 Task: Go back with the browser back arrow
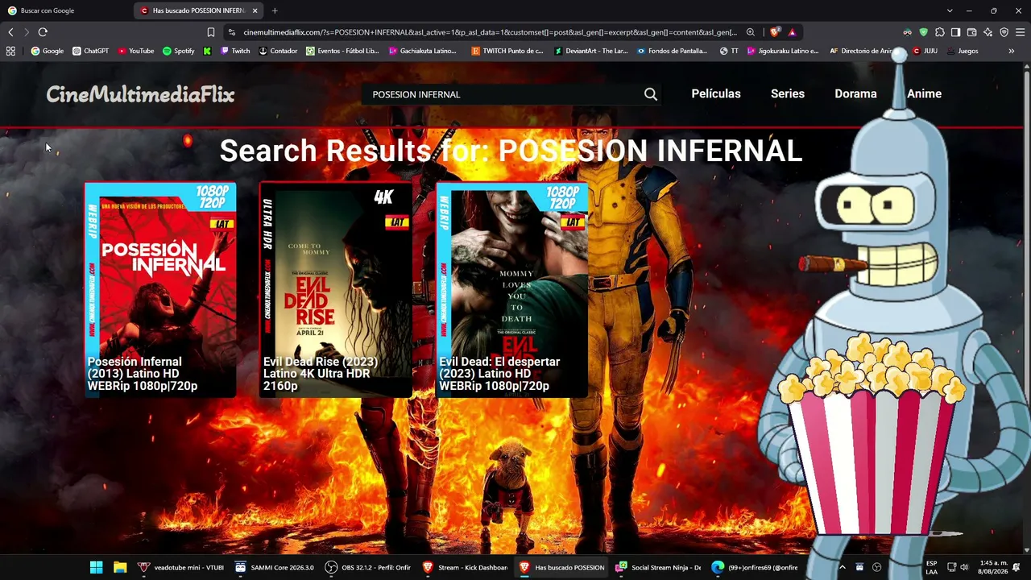click(x=10, y=32)
